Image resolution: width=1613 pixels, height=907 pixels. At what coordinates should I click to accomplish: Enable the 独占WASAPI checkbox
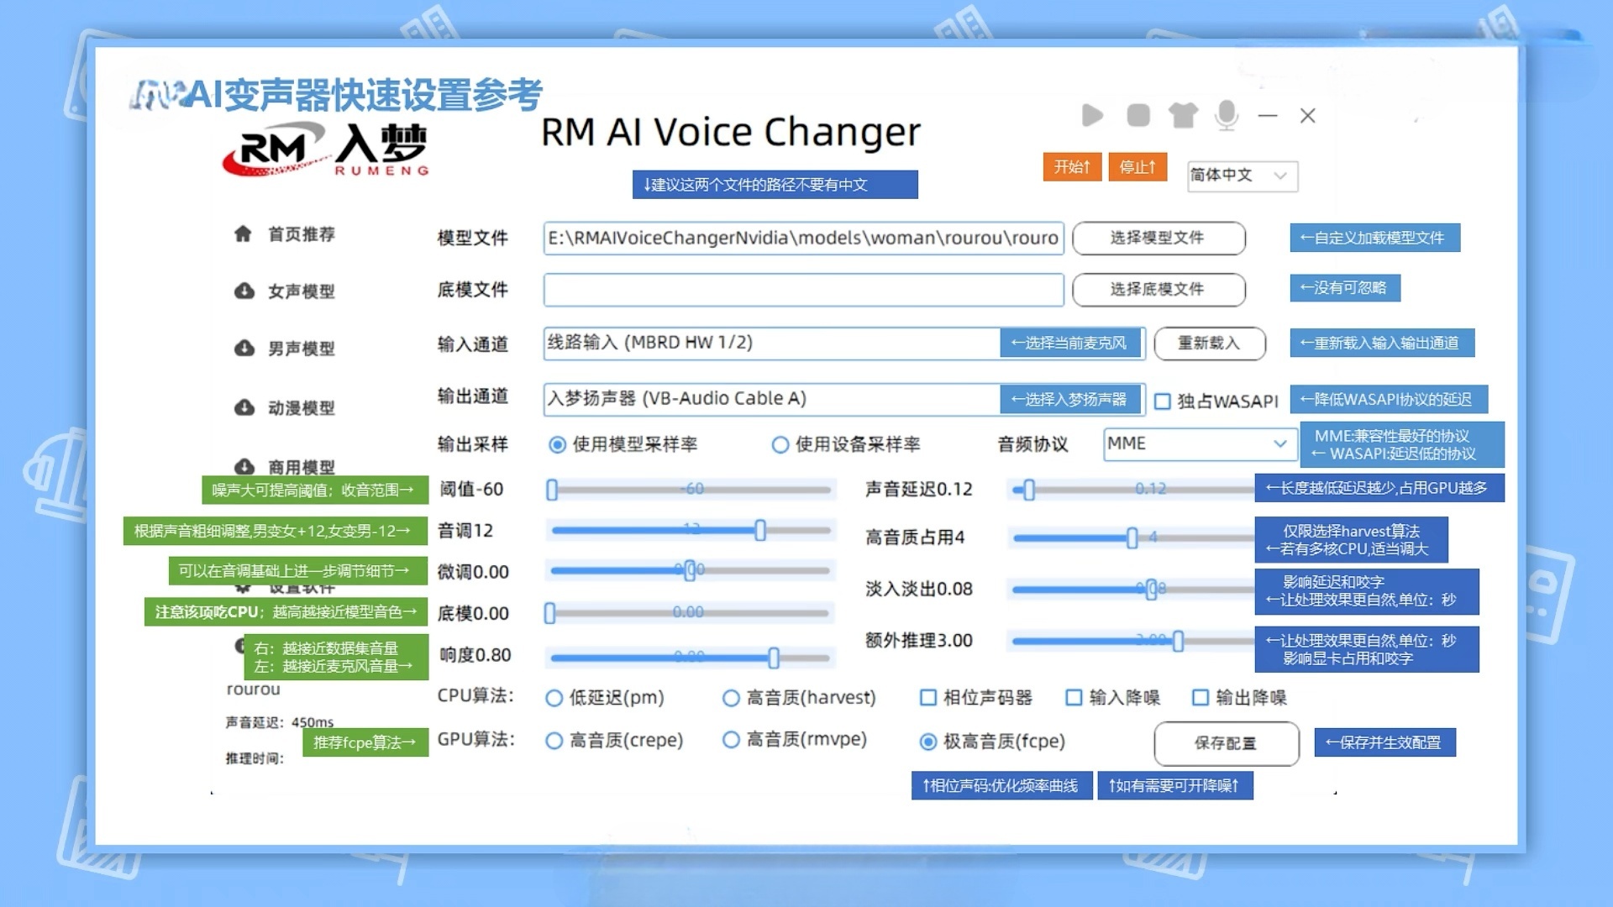1163,401
